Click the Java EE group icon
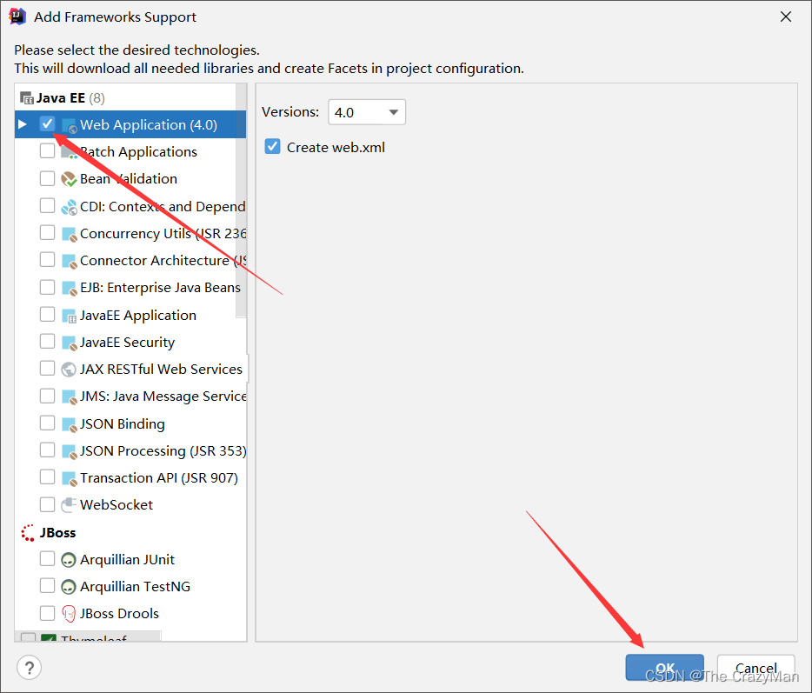This screenshot has width=812, height=693. (26, 98)
